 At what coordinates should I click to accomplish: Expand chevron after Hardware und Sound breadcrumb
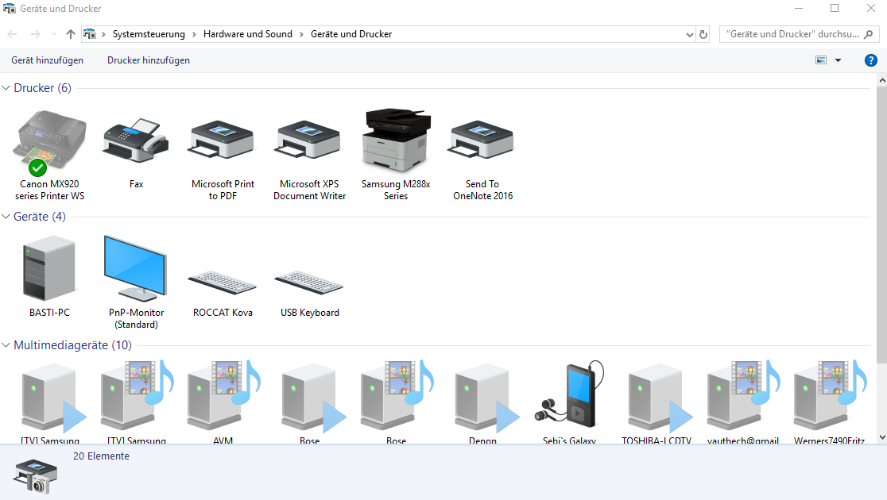(301, 34)
